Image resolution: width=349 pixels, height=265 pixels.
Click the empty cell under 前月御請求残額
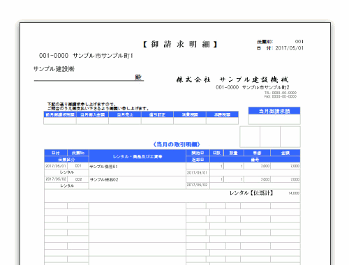[x=60, y=121]
